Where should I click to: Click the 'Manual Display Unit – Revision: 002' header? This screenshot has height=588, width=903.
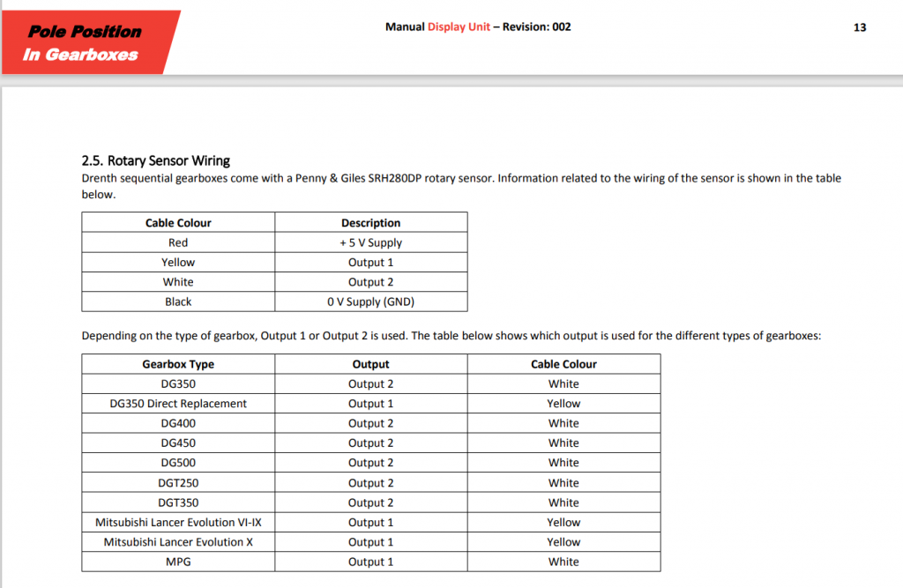click(x=478, y=27)
